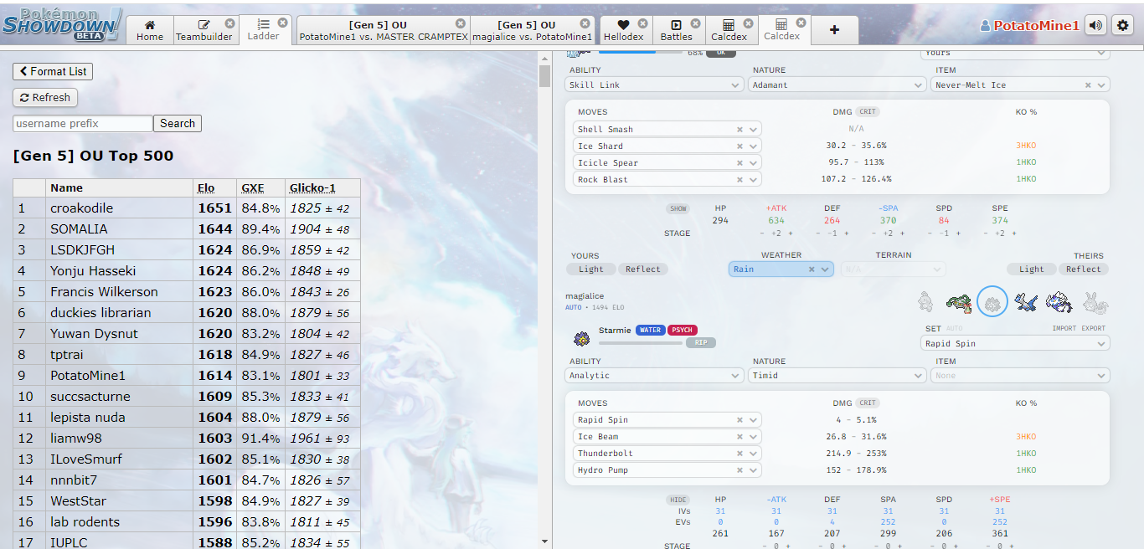Add a new tab with the plus button
This screenshot has height=549, width=1144.
(834, 29)
